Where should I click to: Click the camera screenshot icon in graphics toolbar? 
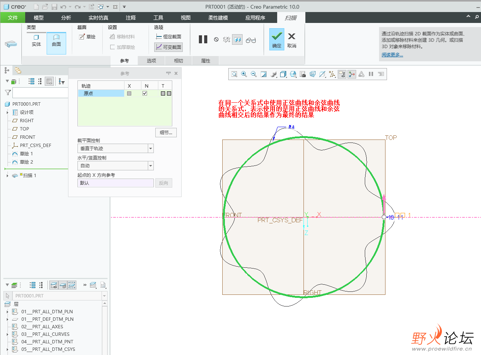click(x=303, y=74)
